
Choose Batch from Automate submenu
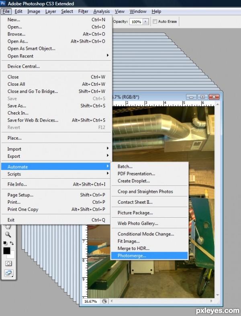pos(149,166)
